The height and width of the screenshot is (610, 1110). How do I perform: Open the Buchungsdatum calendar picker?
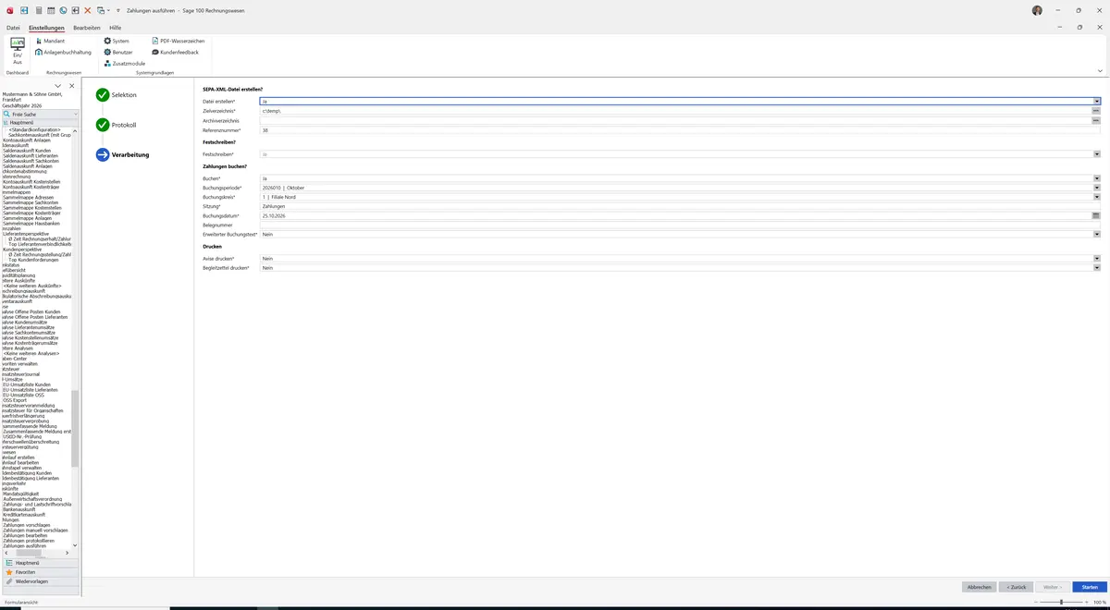coord(1096,215)
